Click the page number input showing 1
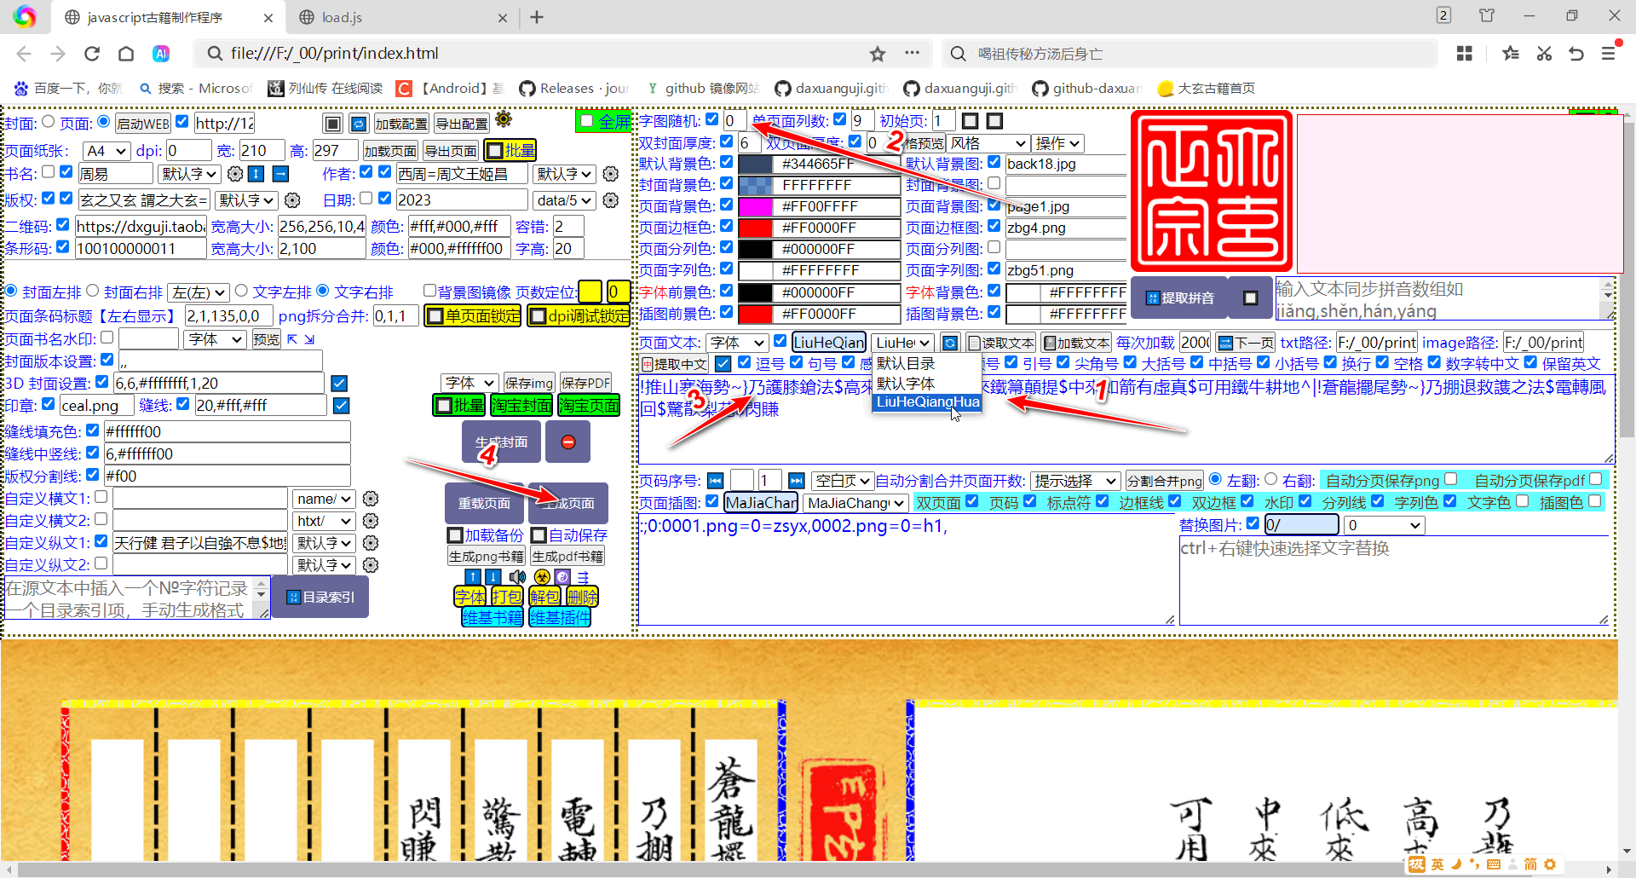1636x878 pixels. coord(769,480)
